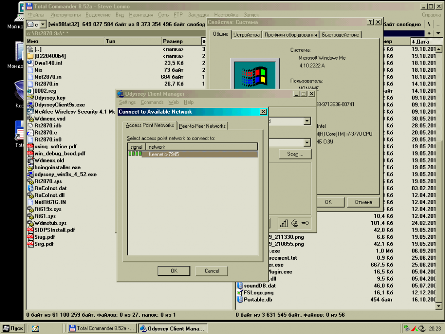Click the sync arrows status icon
Viewport: 445px width, 334px height.
click(x=295, y=223)
